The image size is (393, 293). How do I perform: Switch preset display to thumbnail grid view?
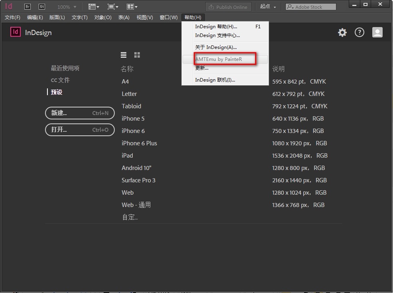pos(137,55)
